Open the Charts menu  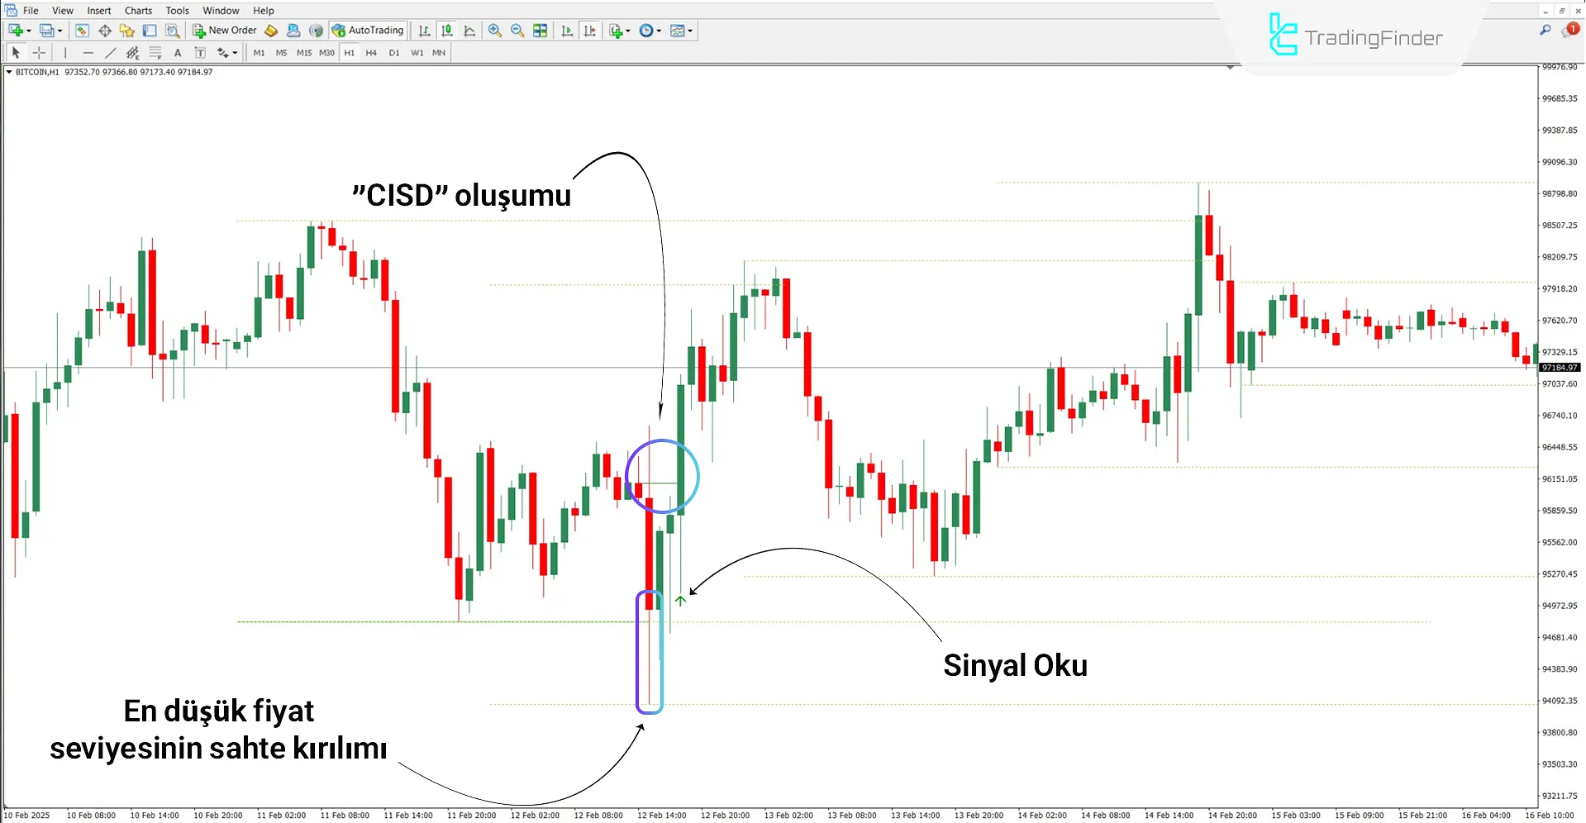pyautogui.click(x=138, y=11)
